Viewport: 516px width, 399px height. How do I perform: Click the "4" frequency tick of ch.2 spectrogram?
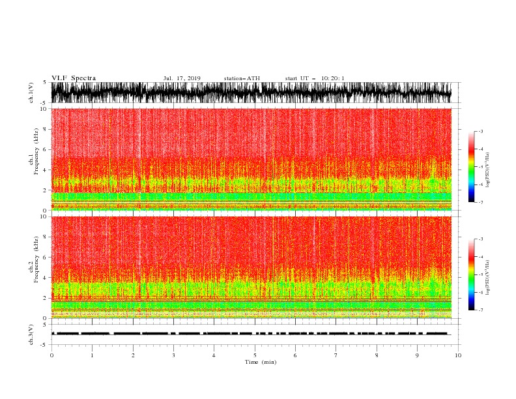click(46, 278)
